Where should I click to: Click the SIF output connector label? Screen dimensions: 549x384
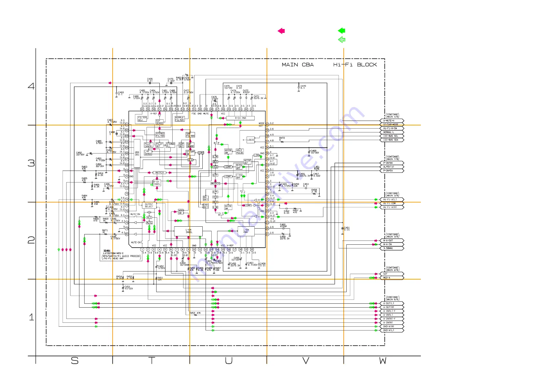(391, 274)
